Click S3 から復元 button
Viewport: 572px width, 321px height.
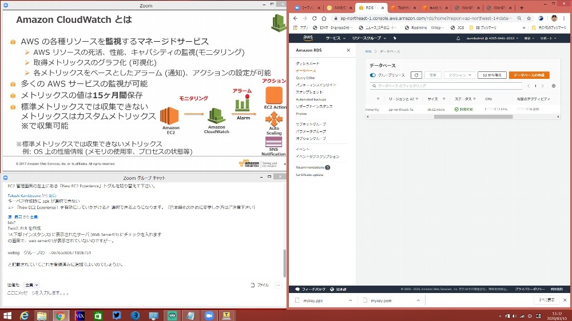click(x=492, y=75)
